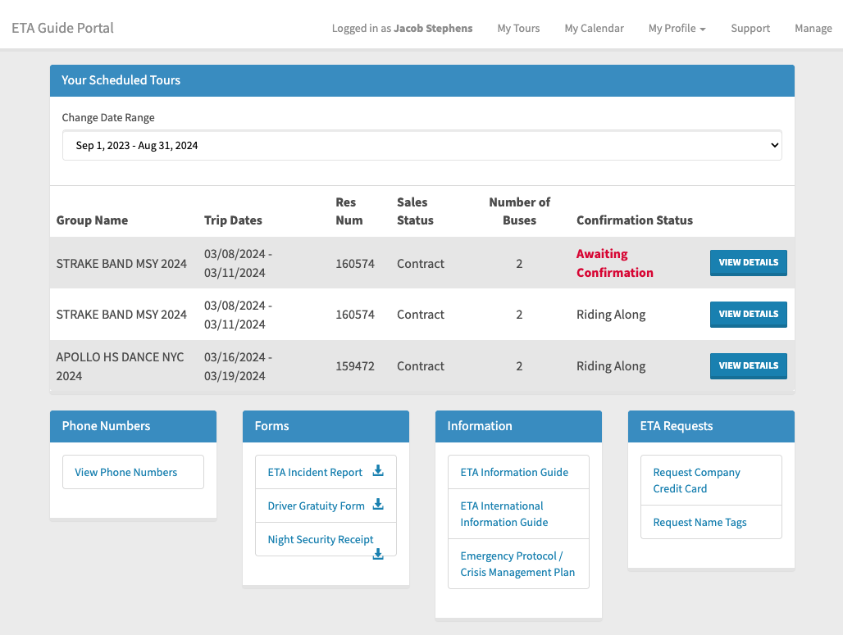Expand the My Profile menu
This screenshot has height=635, width=843.
point(676,28)
